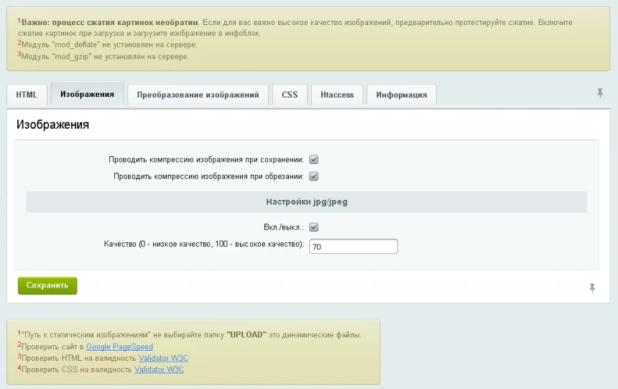Switch to the HTML tab

click(27, 95)
